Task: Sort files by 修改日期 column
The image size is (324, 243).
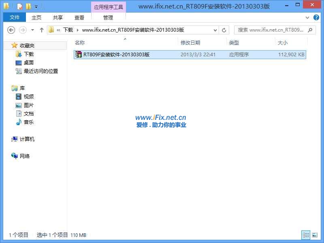Action: pos(190,43)
